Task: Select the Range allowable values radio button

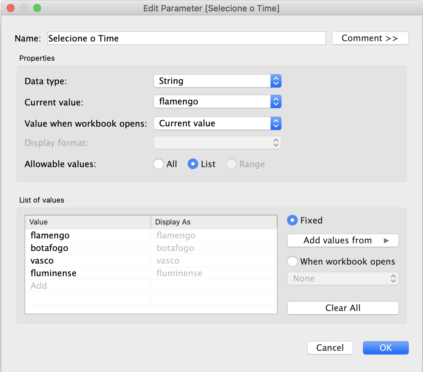Action: [x=231, y=164]
